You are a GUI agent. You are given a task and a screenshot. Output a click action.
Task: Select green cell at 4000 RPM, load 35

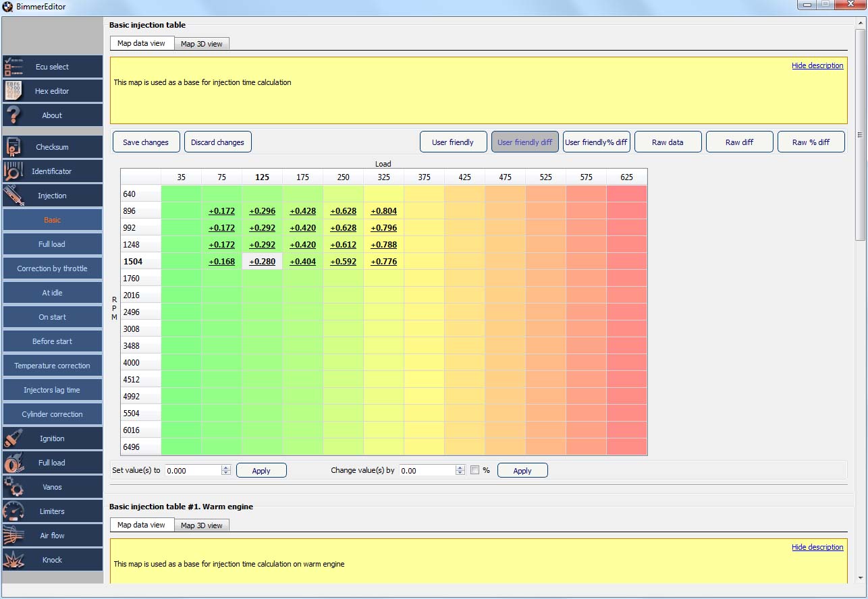181,363
